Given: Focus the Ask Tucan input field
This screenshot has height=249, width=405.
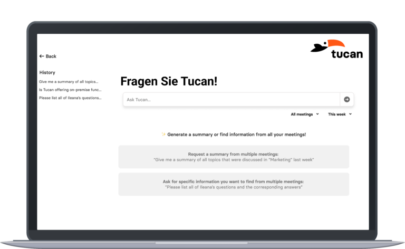Looking at the screenshot, I should click(232, 100).
